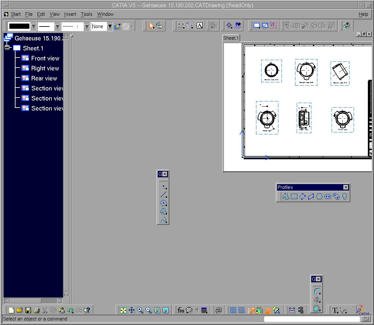The height and width of the screenshot is (325, 374).
Task: Click the axis line / center line tool
Action: tap(229, 26)
